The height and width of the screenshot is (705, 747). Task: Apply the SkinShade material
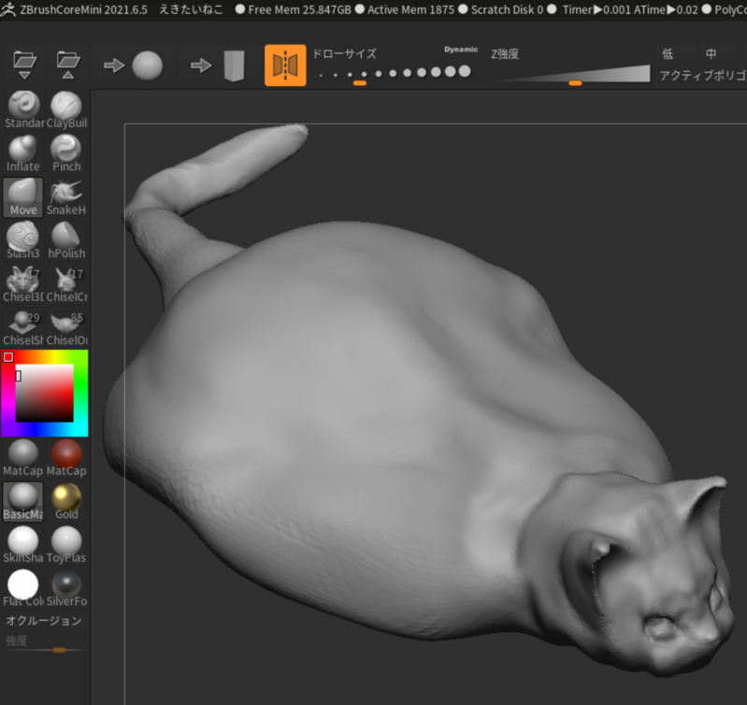tap(22, 544)
